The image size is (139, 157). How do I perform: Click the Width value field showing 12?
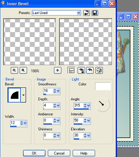[x=15, y=123]
